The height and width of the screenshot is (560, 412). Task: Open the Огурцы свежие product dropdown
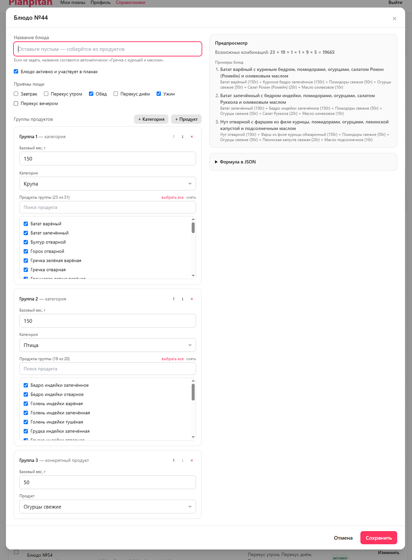tap(107, 507)
